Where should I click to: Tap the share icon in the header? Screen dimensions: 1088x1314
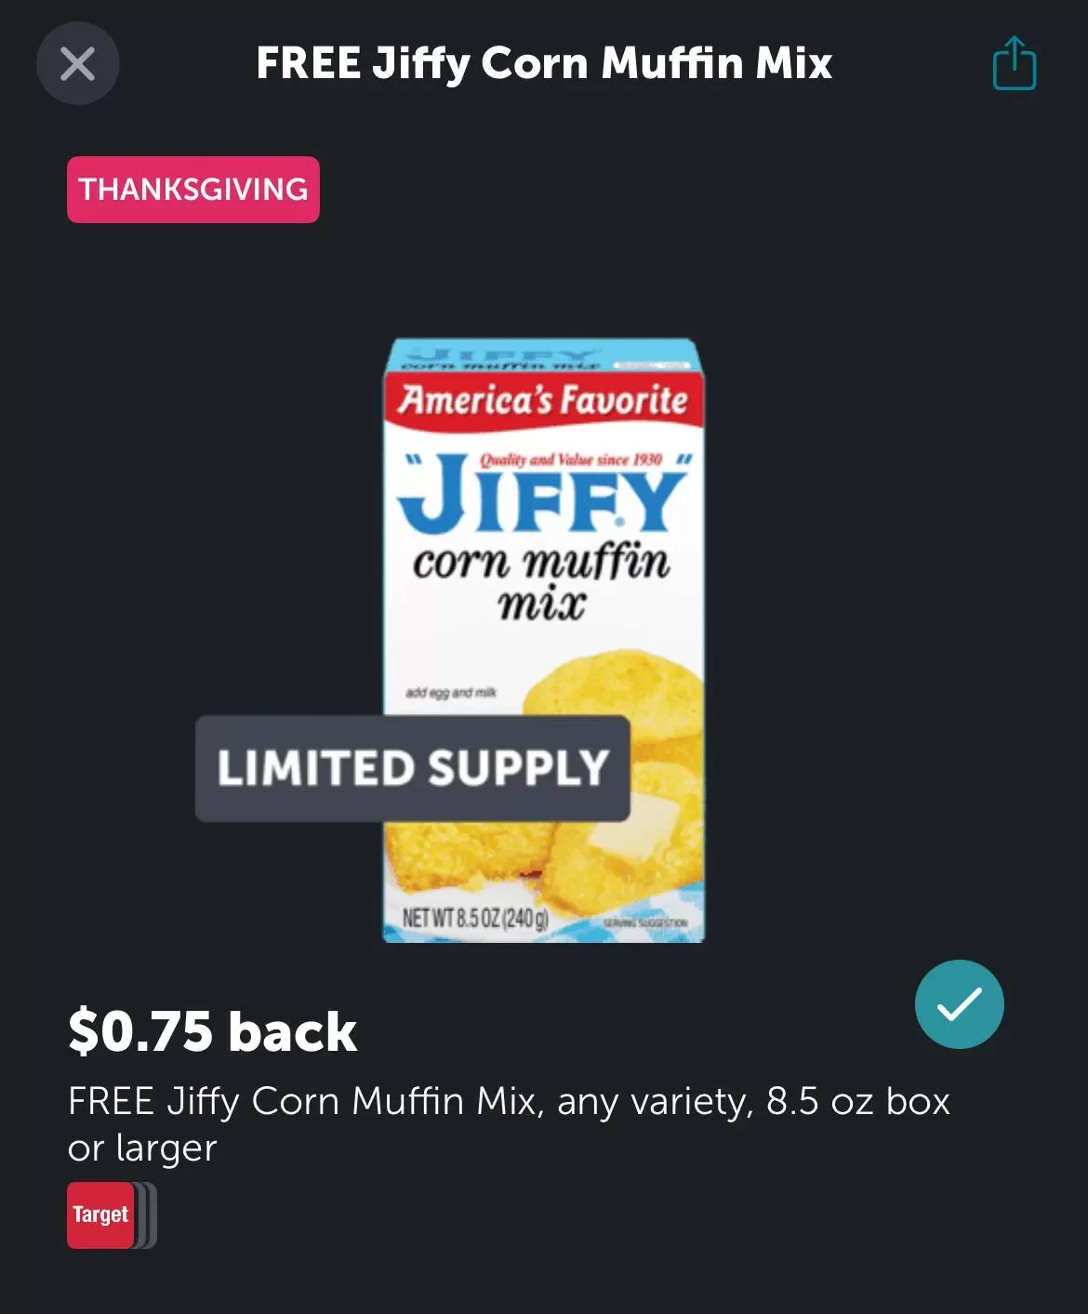[x=1014, y=63]
